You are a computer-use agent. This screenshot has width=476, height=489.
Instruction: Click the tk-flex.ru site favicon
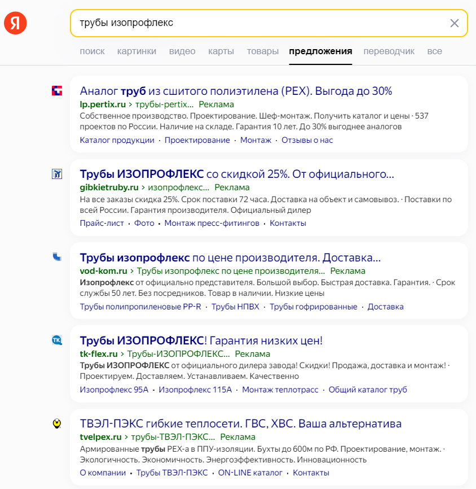coord(57,339)
